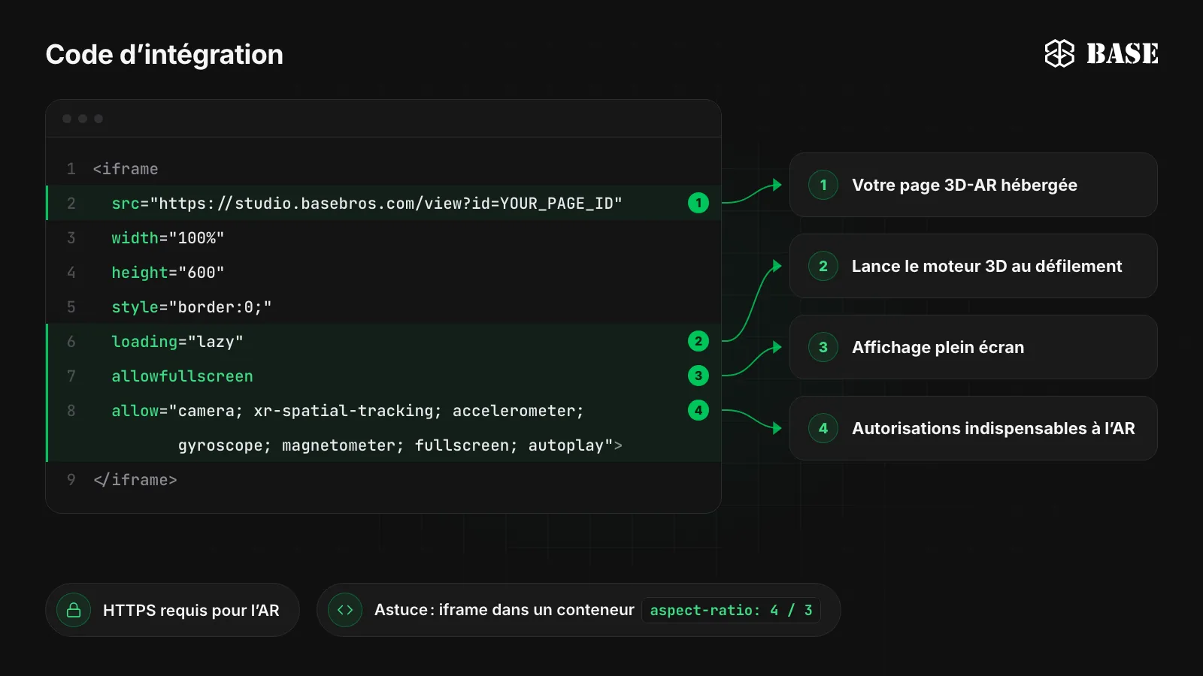Screen dimensions: 1203x676
Task: Click number circle 3 in Affichage plein écran card
Action: coord(823,347)
